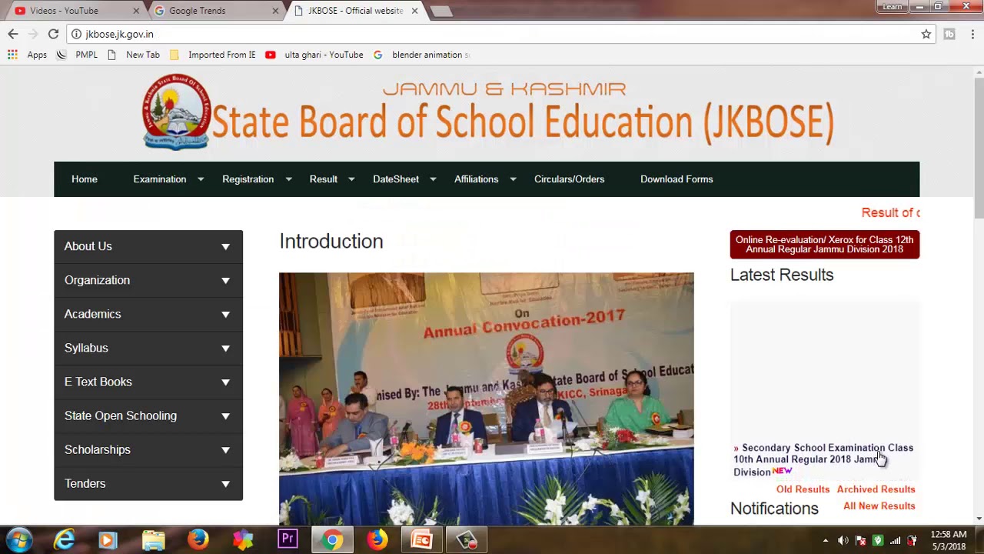Open a new browser tab
Image resolution: width=984 pixels, height=554 pixels.
(441, 11)
